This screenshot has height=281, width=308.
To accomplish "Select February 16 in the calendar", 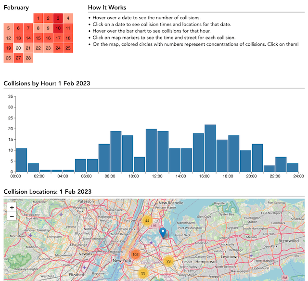I will [x=48, y=38].
